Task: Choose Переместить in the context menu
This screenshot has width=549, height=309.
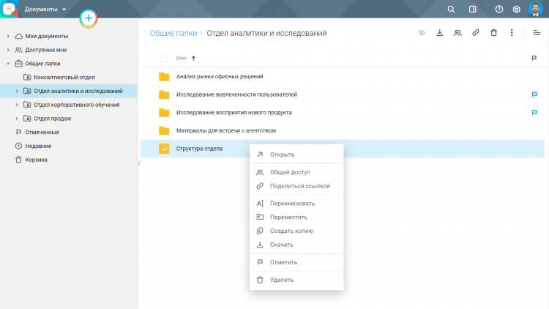Action: [x=296, y=217]
